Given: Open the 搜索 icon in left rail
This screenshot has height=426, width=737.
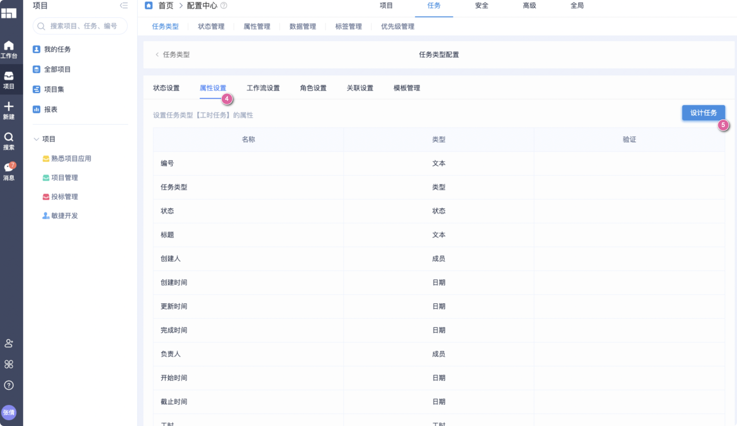Looking at the screenshot, I should tap(9, 141).
